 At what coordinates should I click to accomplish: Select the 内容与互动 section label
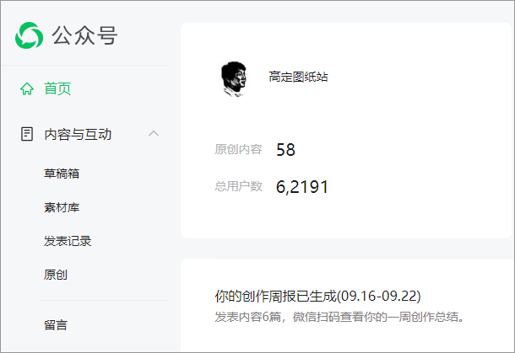pos(78,134)
